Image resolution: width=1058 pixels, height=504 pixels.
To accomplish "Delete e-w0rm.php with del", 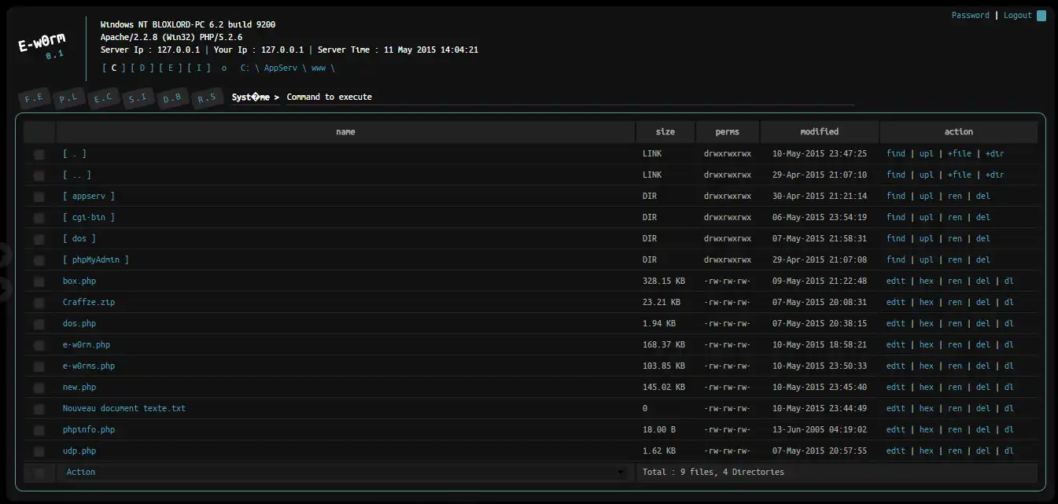I will coord(983,344).
